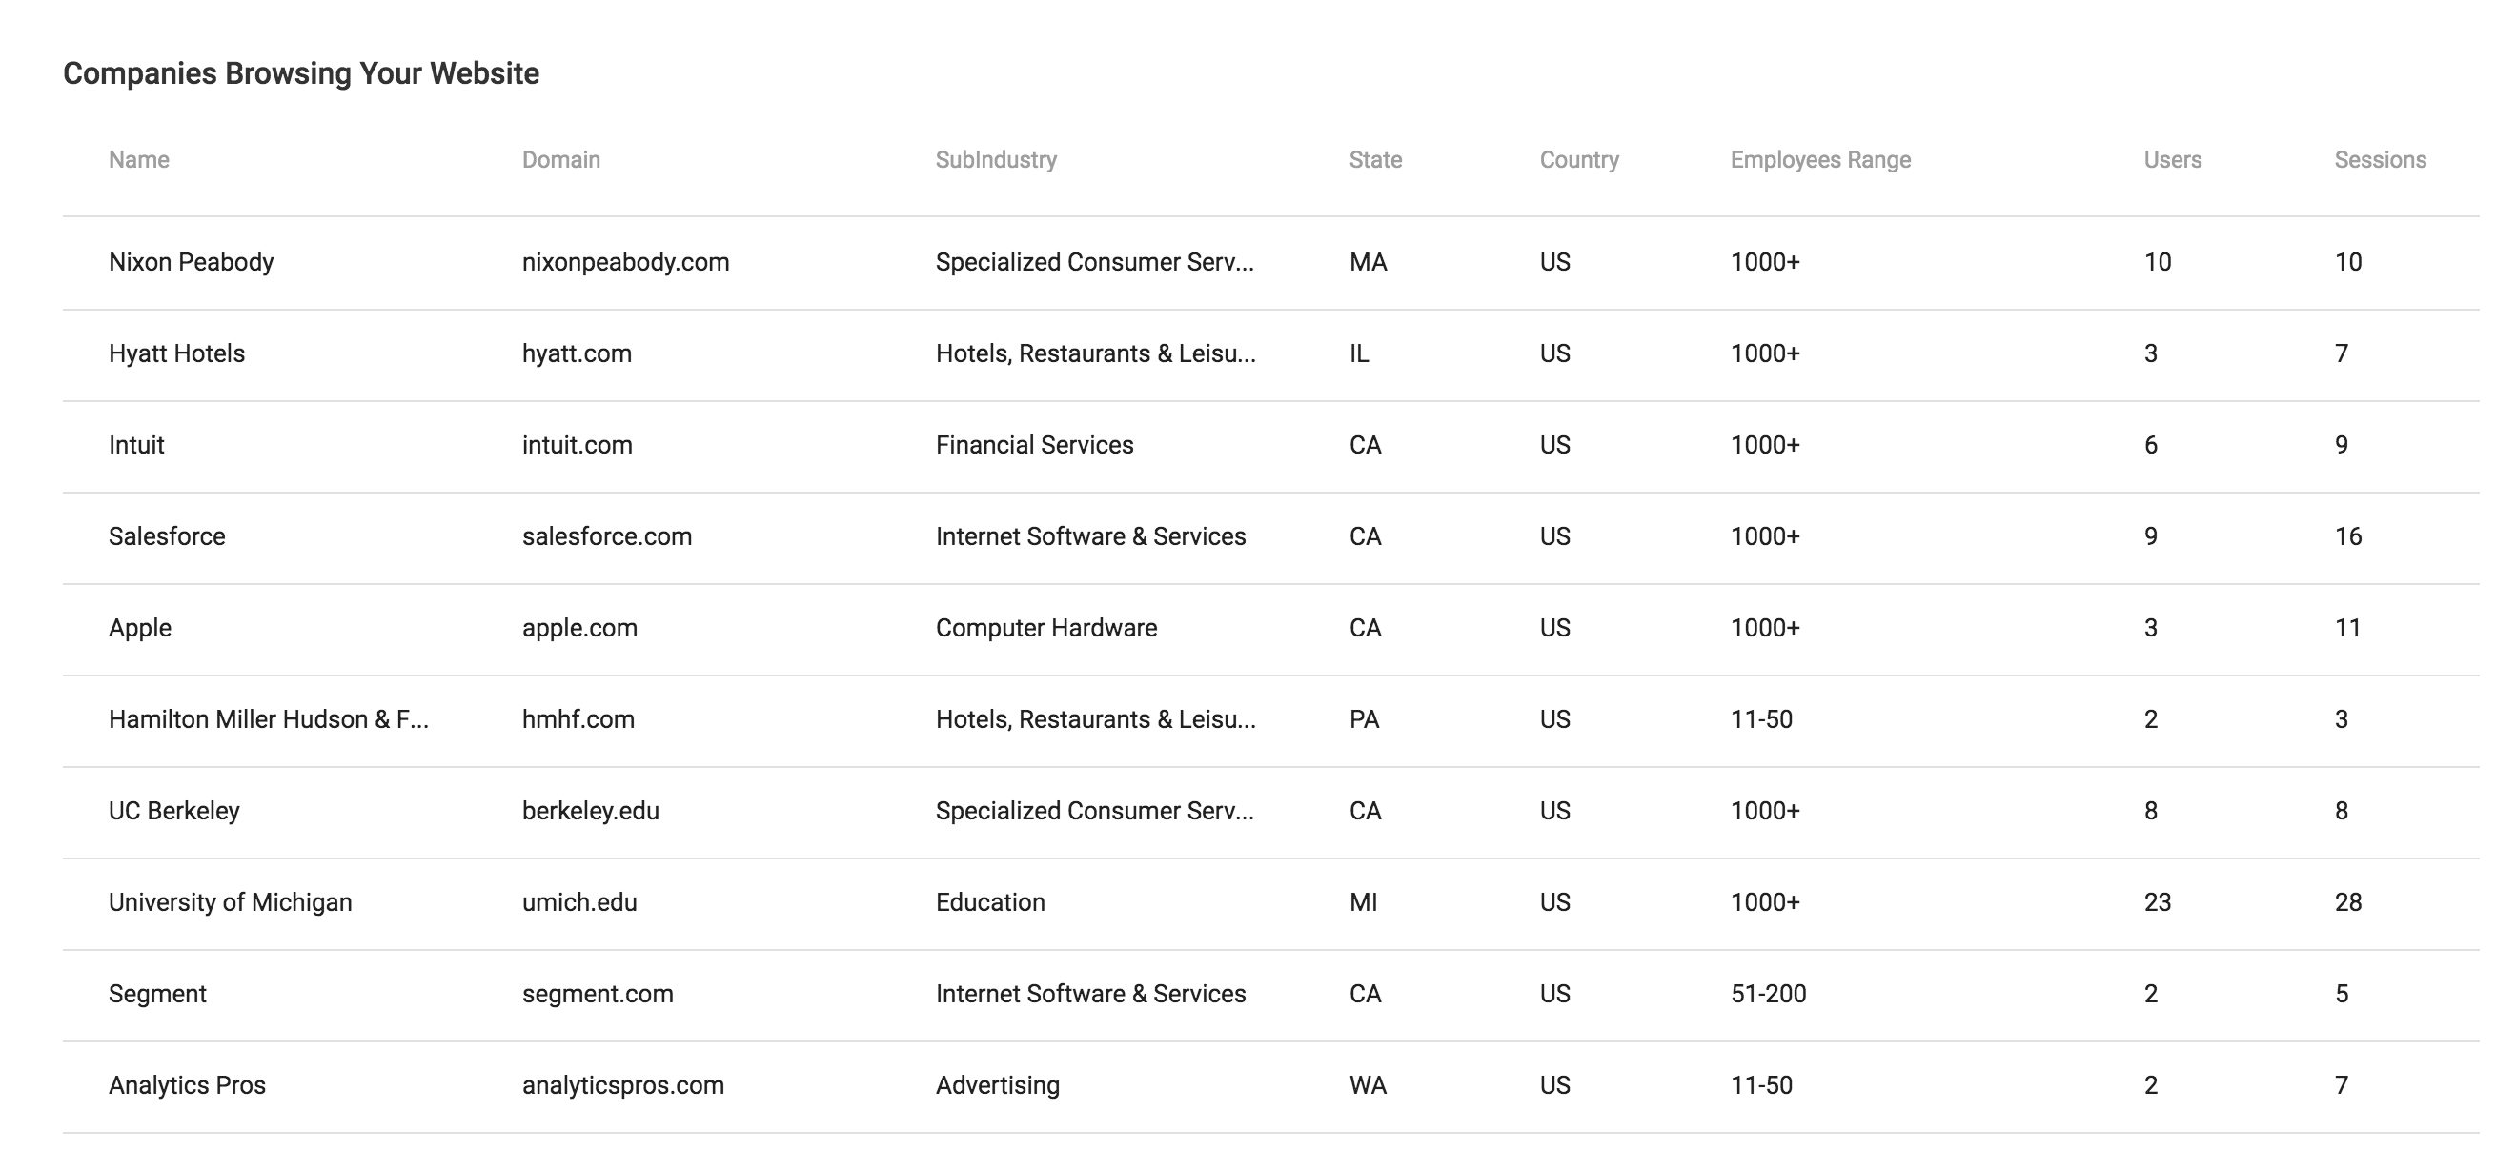
Task: Click the State column header
Action: tap(1375, 160)
